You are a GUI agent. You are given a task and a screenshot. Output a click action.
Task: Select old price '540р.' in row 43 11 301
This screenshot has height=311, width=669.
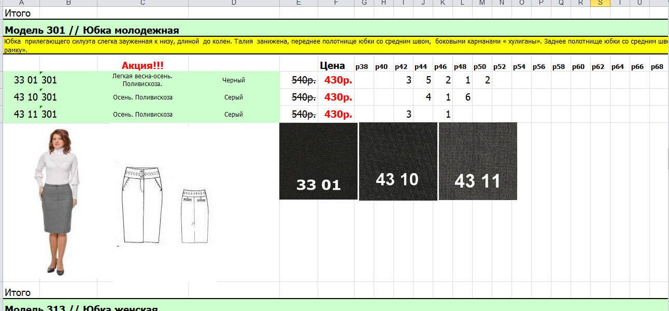click(x=304, y=115)
